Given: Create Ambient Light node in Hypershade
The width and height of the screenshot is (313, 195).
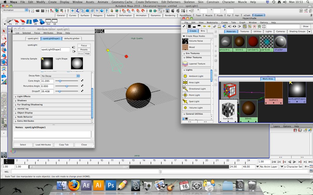Looking at the screenshot, I should tap(196, 76).
